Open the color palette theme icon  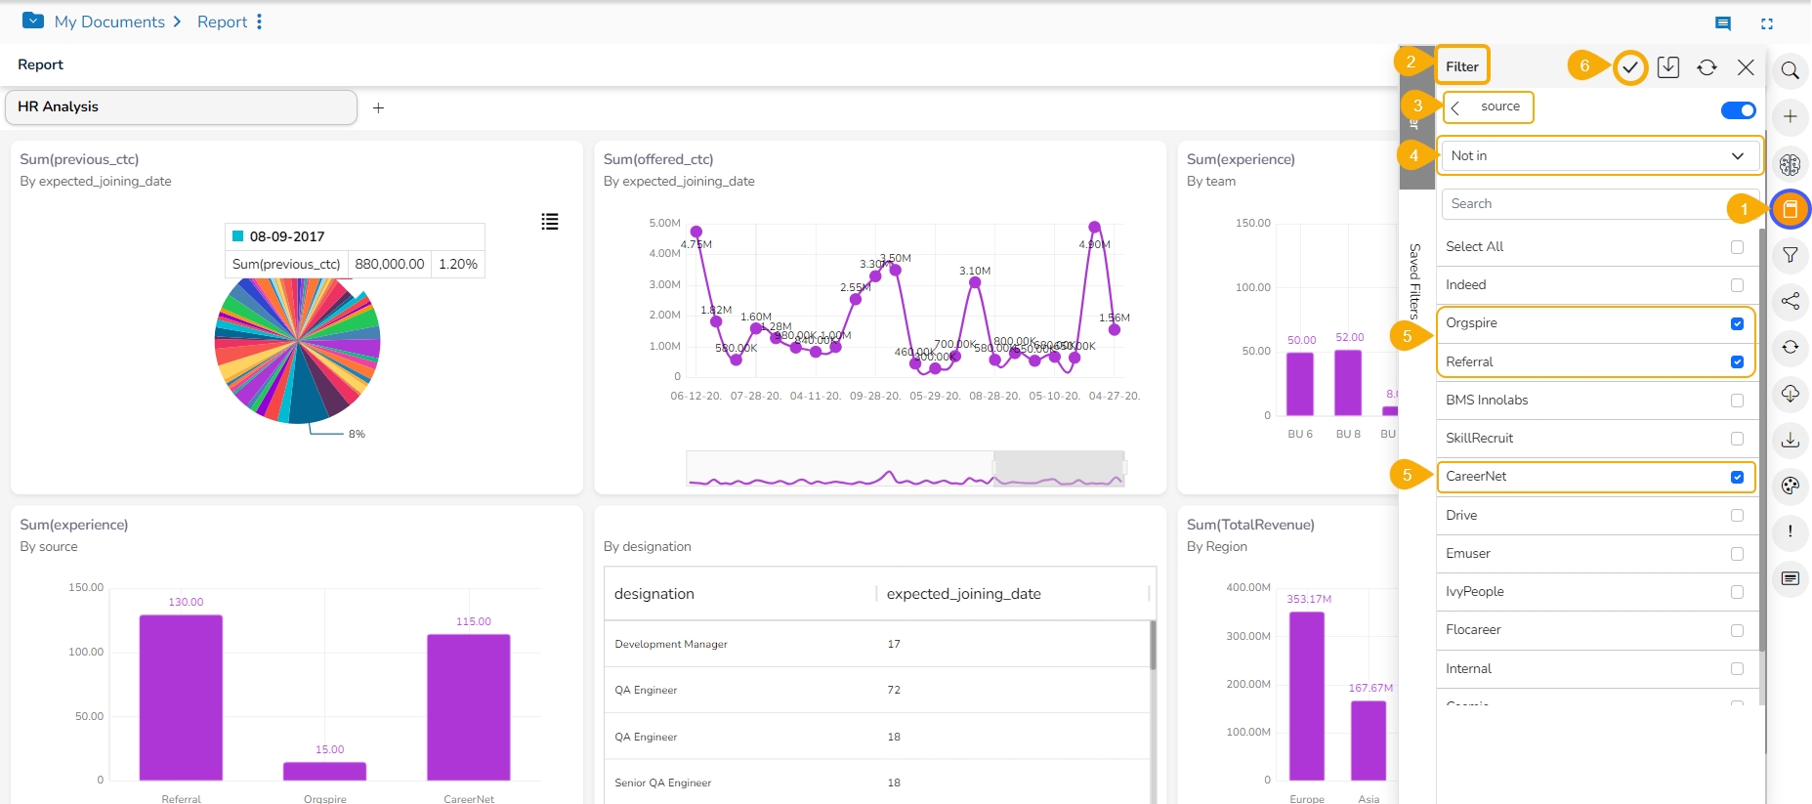[x=1790, y=486]
